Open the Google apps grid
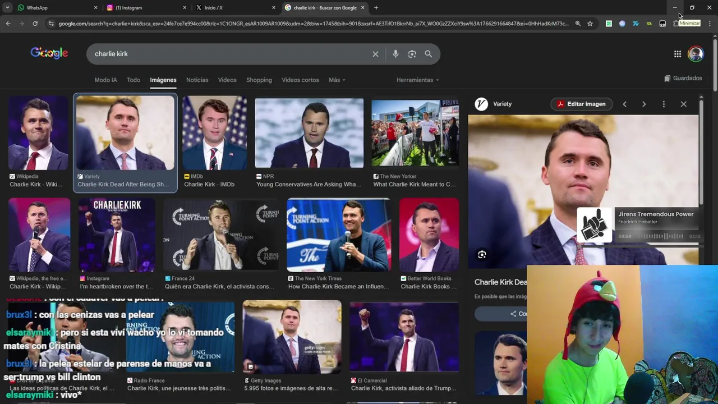Screen dimensions: 718x404 click(678, 54)
